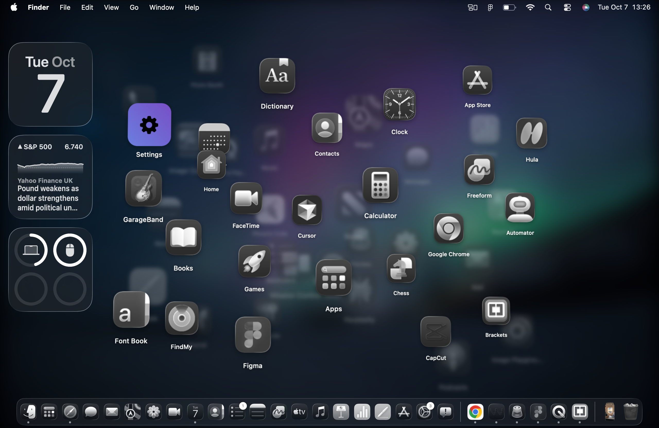Open the Dictionary app icon

[x=277, y=76]
